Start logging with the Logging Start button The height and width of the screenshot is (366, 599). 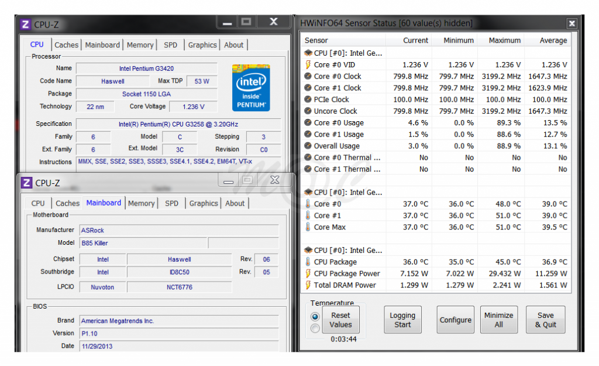(x=402, y=320)
